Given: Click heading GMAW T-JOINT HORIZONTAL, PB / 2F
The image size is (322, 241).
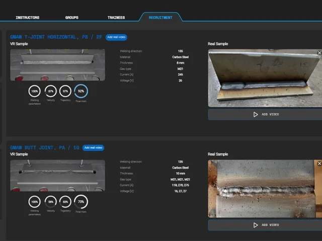Looking at the screenshot, I should coord(56,37).
